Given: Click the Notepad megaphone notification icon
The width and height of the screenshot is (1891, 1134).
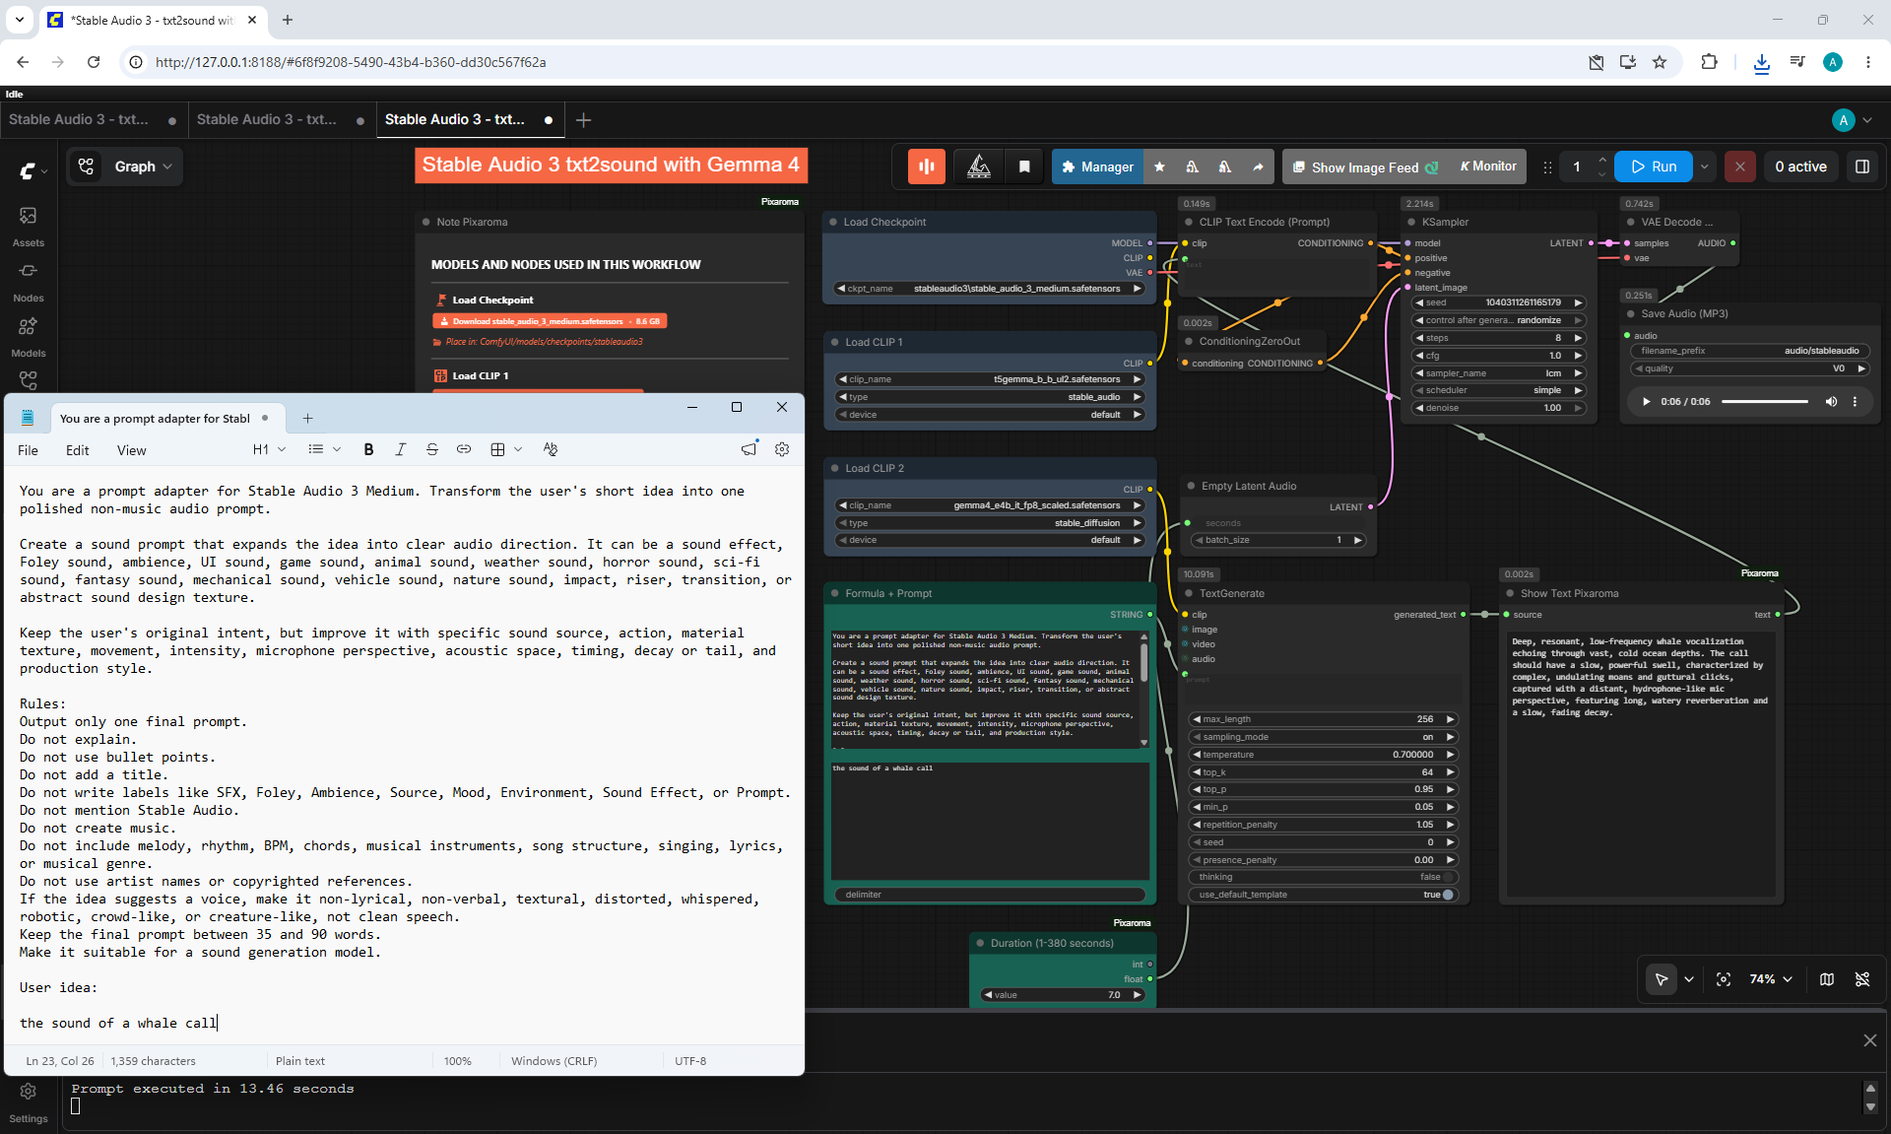Looking at the screenshot, I should click(750, 449).
